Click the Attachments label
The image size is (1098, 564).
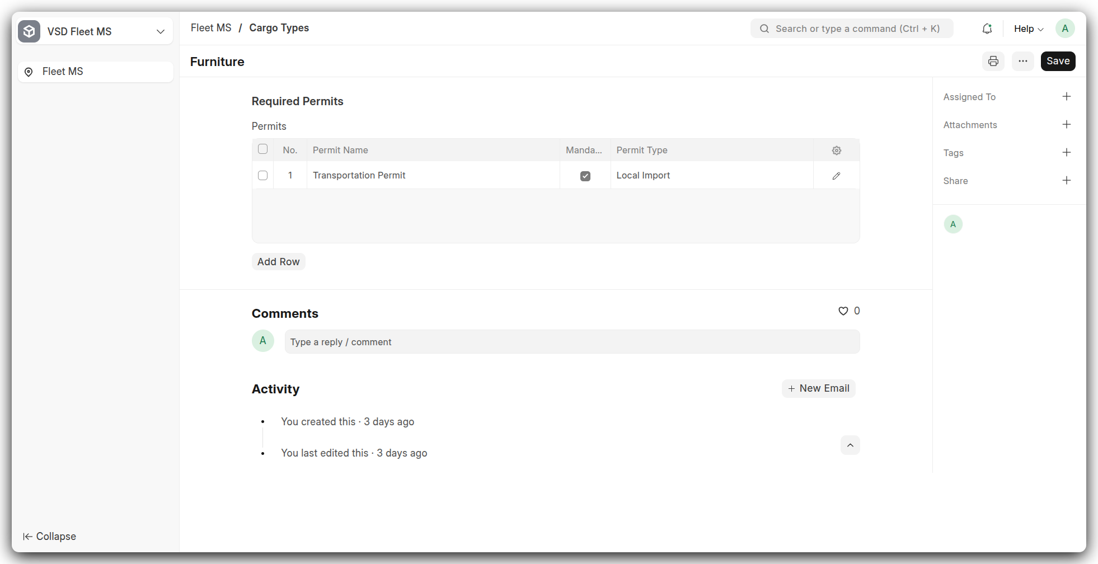970,125
